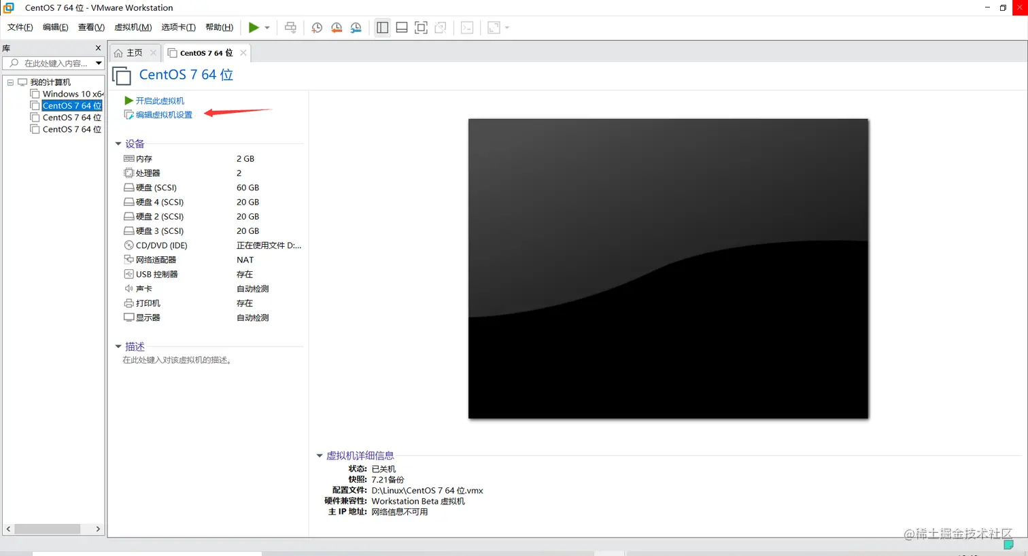Enter full screen mode icon
Image resolution: width=1028 pixels, height=556 pixels.
(x=421, y=27)
